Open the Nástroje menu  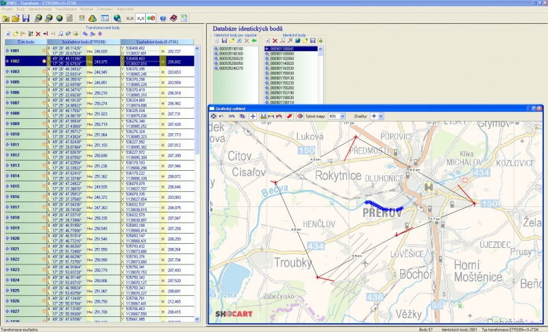click(x=87, y=9)
